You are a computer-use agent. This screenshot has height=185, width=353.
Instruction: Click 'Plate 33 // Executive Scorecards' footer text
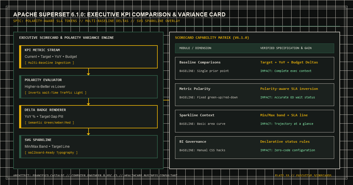[303, 176]
